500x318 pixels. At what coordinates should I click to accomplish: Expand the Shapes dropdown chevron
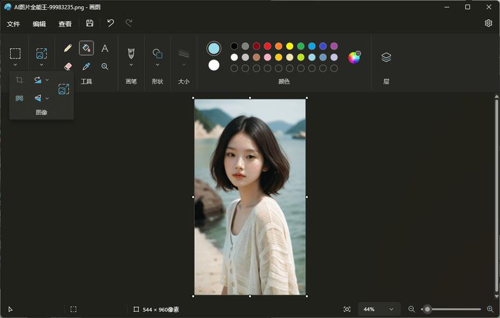pyautogui.click(x=157, y=65)
